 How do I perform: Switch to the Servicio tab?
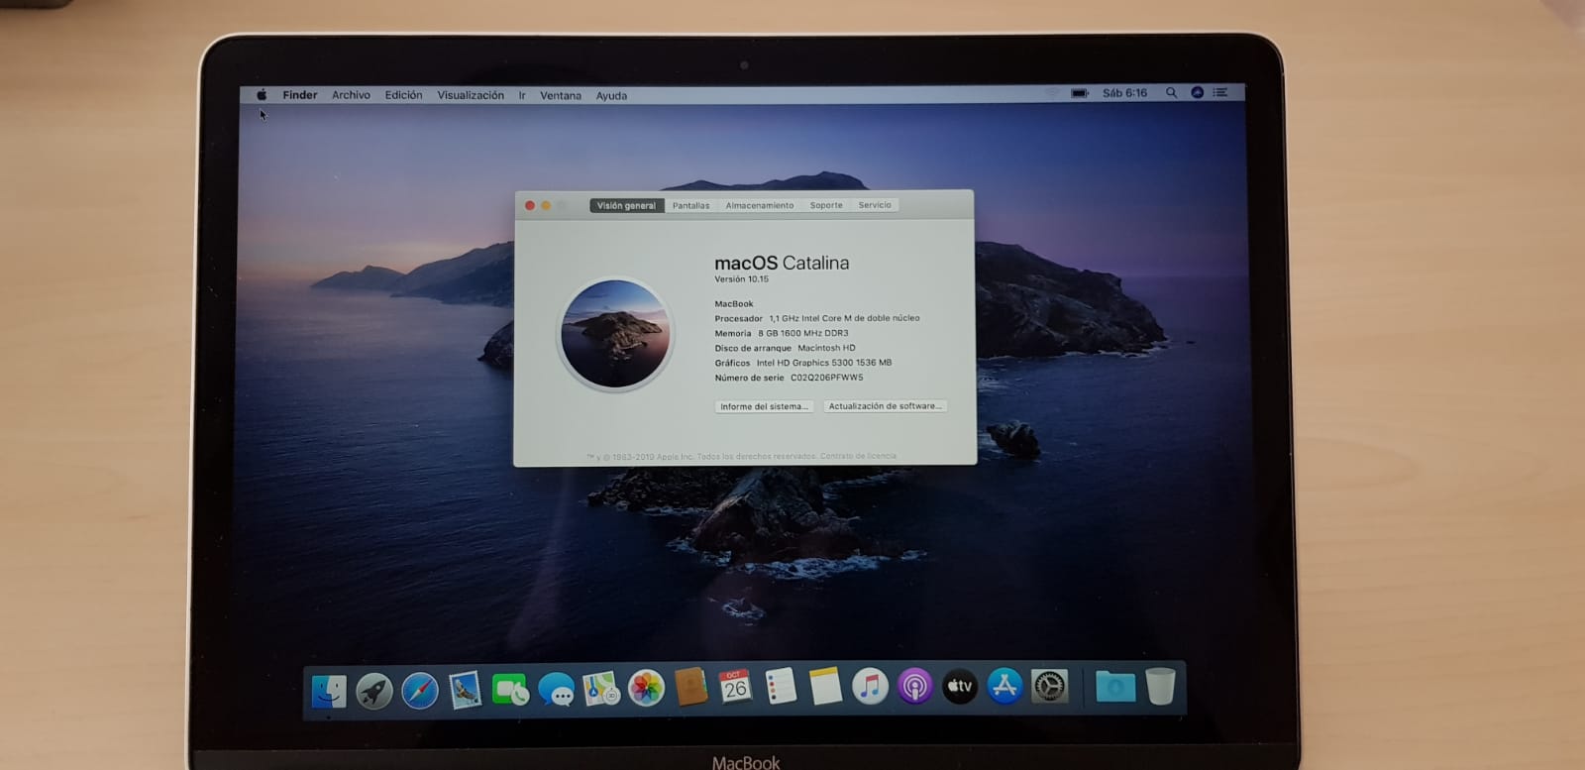pos(875,205)
